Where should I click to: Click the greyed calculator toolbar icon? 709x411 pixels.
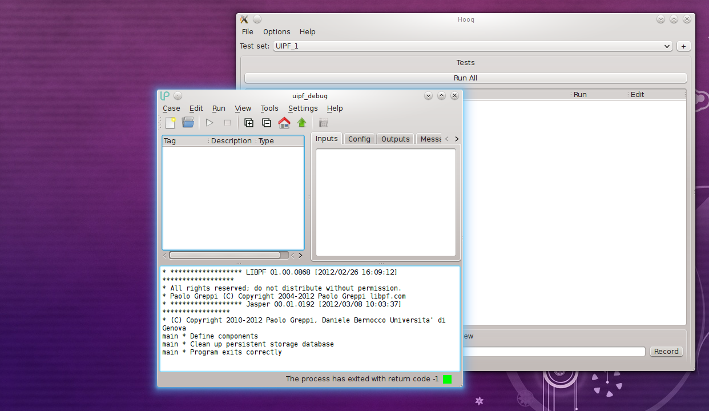click(324, 123)
